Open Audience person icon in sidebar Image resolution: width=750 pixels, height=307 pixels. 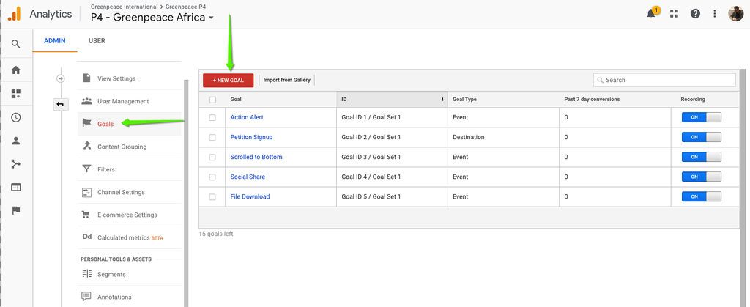[16, 141]
